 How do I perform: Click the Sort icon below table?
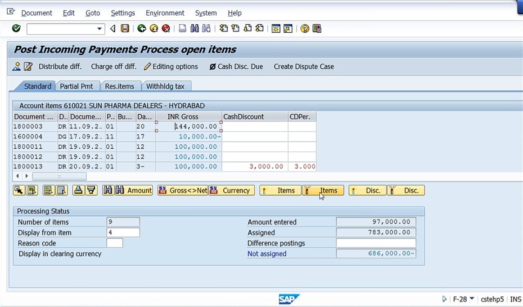coord(78,191)
